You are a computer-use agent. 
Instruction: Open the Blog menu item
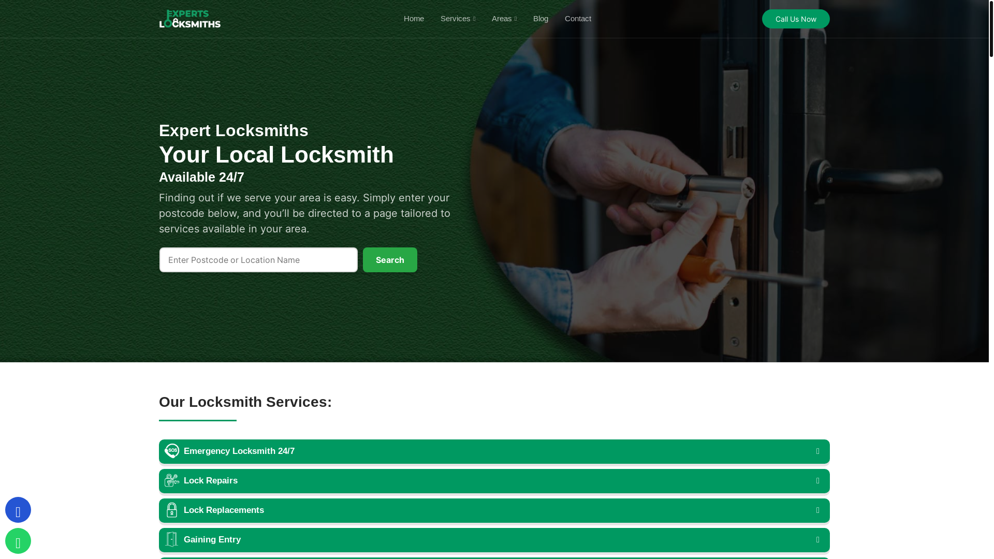[x=540, y=19]
